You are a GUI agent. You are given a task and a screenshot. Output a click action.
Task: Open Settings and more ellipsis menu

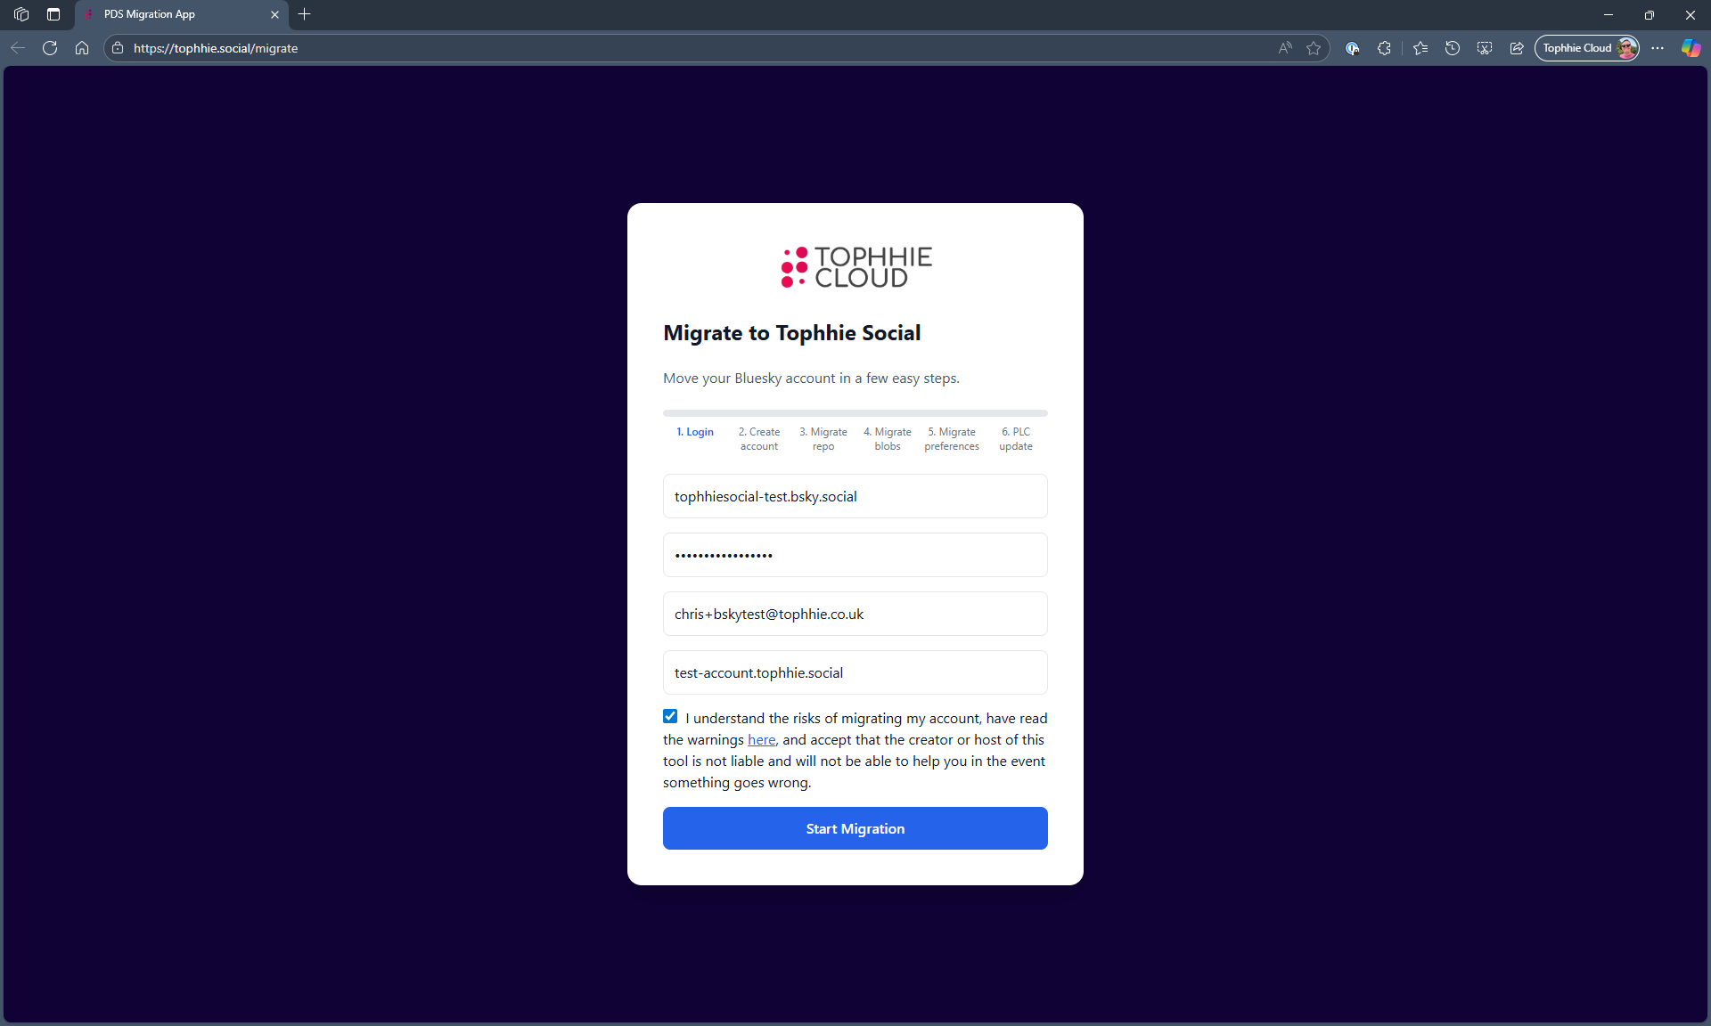tap(1658, 48)
